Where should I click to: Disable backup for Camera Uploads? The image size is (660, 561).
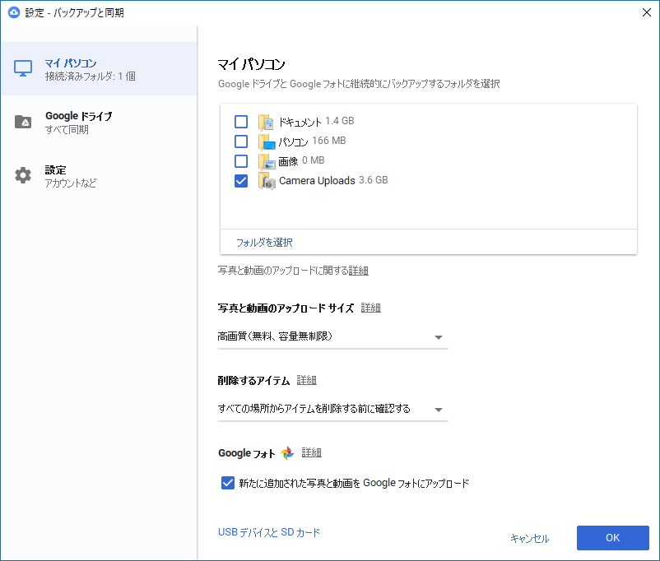click(x=240, y=180)
